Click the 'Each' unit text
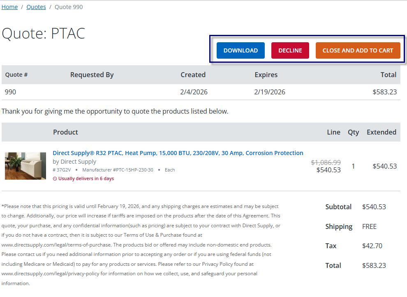407x297 pixels. click(x=170, y=170)
